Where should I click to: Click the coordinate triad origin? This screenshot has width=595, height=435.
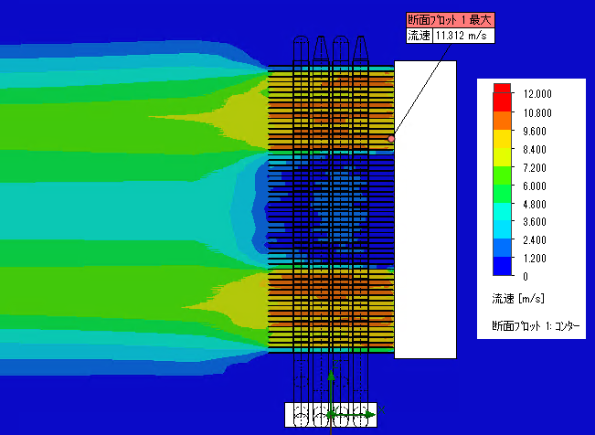(x=331, y=415)
